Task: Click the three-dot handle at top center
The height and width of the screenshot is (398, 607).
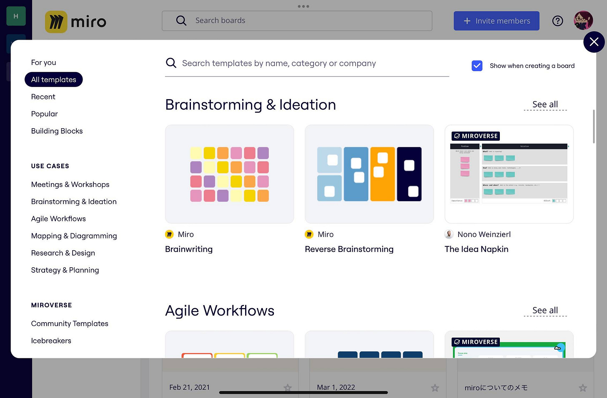Action: point(303,6)
